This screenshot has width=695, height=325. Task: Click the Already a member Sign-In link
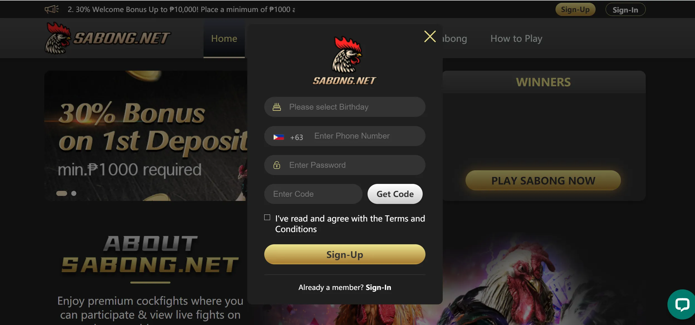378,287
